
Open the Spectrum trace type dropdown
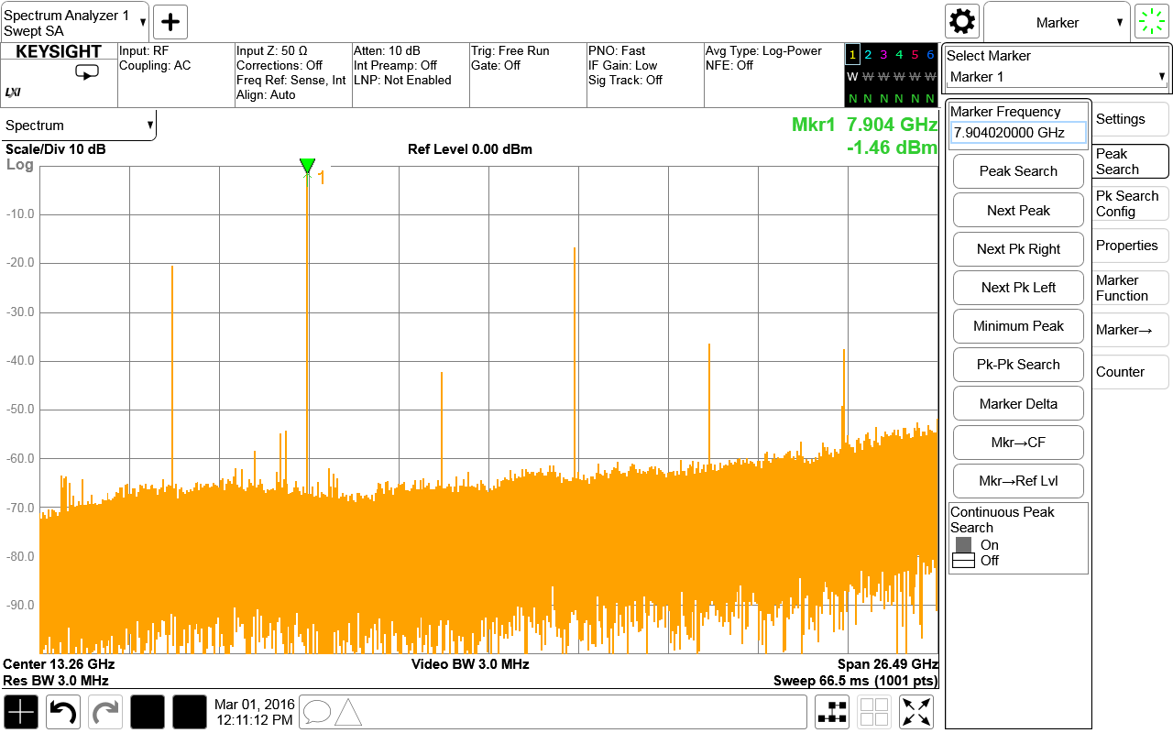coord(78,125)
